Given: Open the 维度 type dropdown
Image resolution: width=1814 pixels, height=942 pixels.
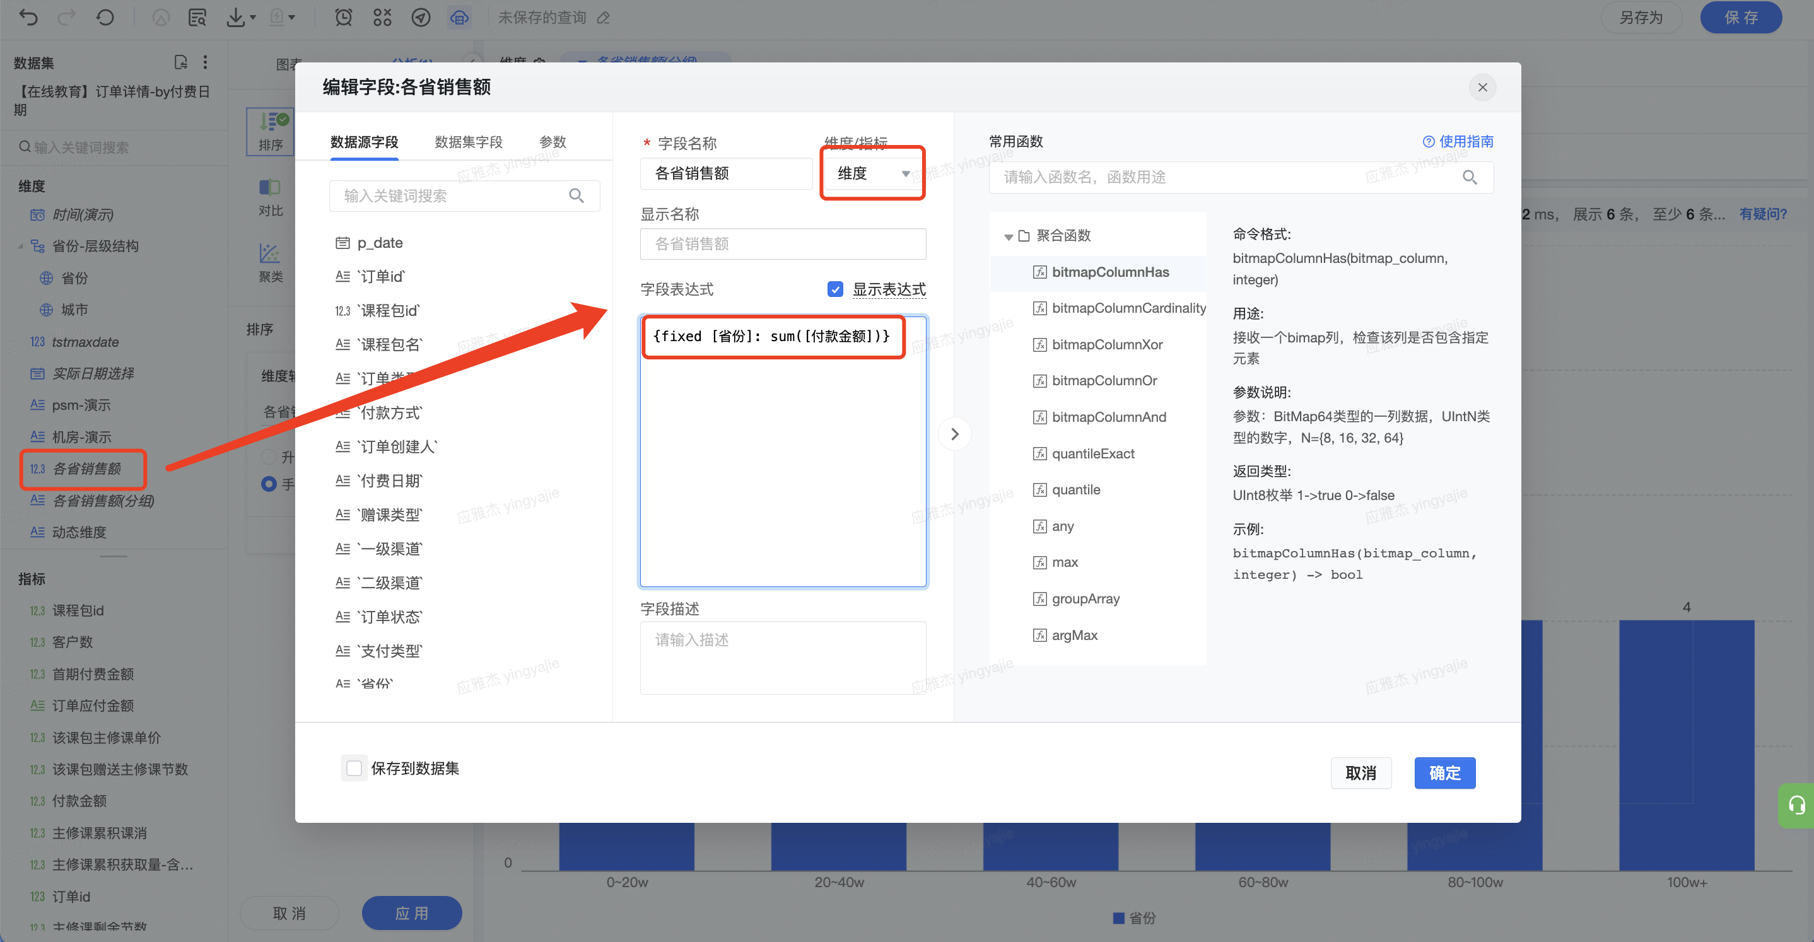Looking at the screenshot, I should 872,173.
